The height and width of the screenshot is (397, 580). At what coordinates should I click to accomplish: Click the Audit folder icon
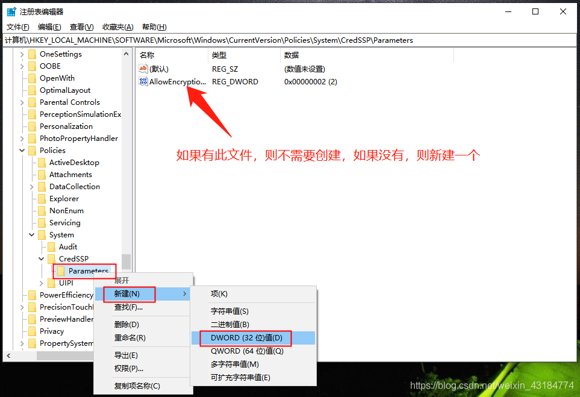[x=51, y=247]
